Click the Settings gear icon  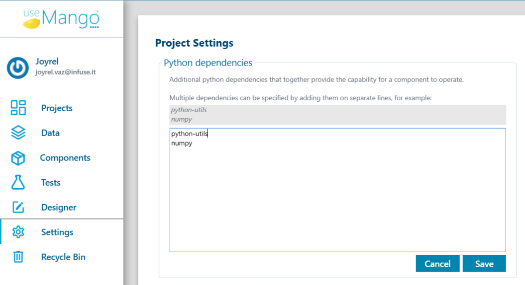pos(18,232)
